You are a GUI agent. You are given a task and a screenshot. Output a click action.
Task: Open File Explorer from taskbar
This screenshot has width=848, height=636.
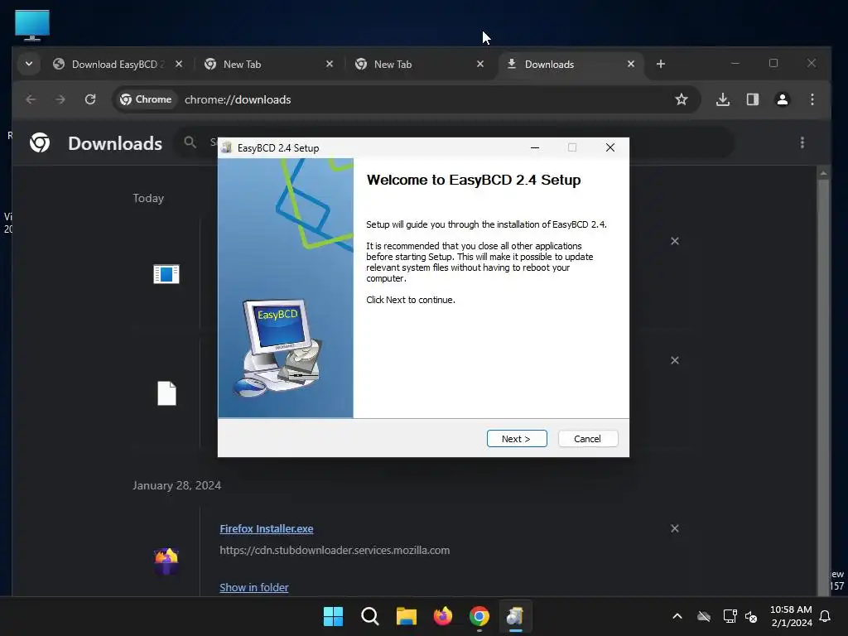406,616
